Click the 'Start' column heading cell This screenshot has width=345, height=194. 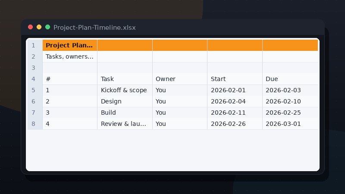pyautogui.click(x=235, y=79)
